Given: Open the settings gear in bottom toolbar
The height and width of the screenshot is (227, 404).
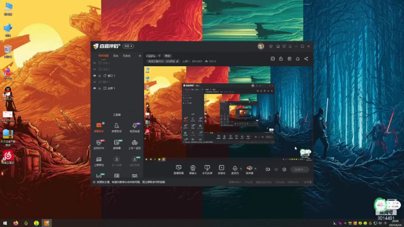Looking at the screenshot, I should pyautogui.click(x=284, y=170).
